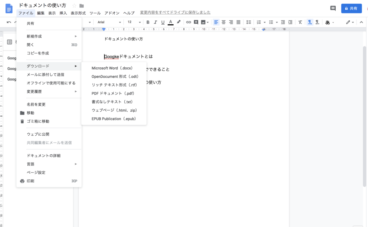Choose 共有 in the file menu
This screenshot has height=227, width=368.
[49, 23]
